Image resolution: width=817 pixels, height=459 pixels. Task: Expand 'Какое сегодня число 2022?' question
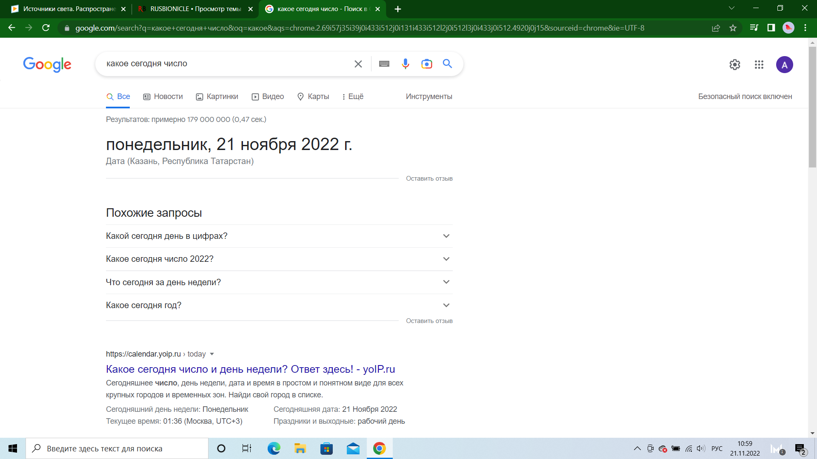click(x=279, y=259)
